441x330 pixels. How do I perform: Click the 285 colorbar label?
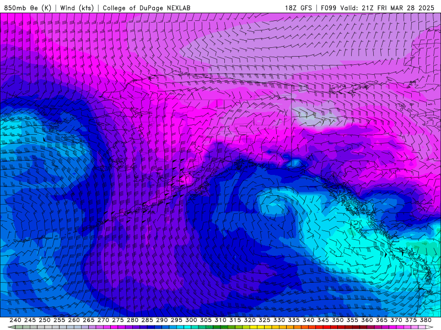point(147,320)
